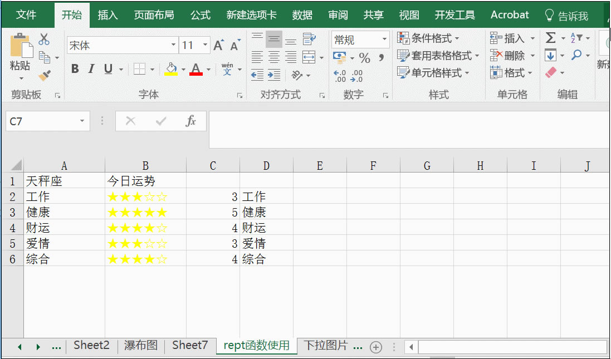The height and width of the screenshot is (359, 611).
Task: Open the 常规 number format dropdown
Action: [x=385, y=40]
